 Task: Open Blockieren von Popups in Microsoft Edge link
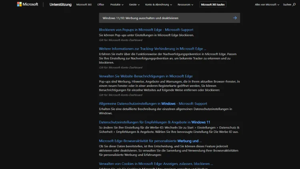pyautogui.click(x=146, y=30)
